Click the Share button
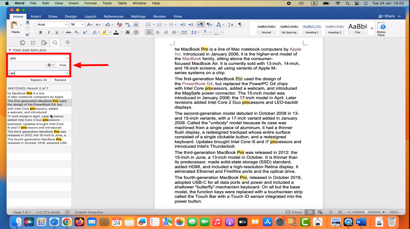 point(386,16)
